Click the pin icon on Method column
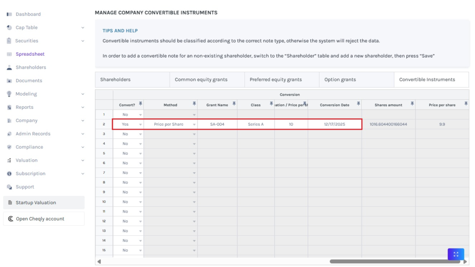Screen dimensions: 475x267 (194, 104)
